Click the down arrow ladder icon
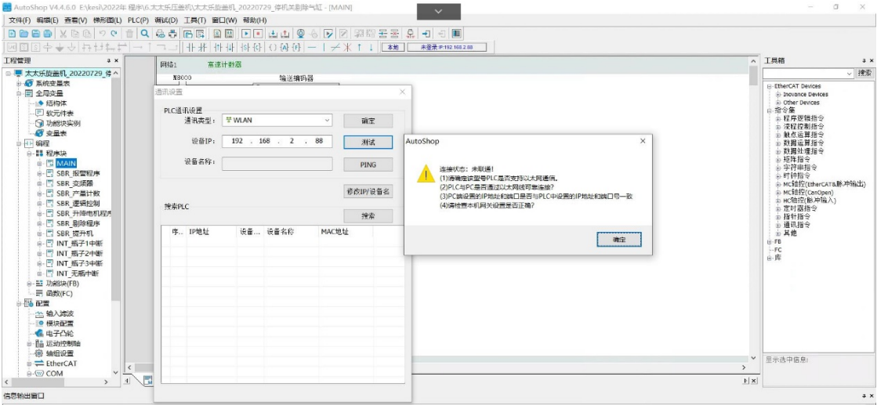This screenshot has width=877, height=405. (371, 48)
